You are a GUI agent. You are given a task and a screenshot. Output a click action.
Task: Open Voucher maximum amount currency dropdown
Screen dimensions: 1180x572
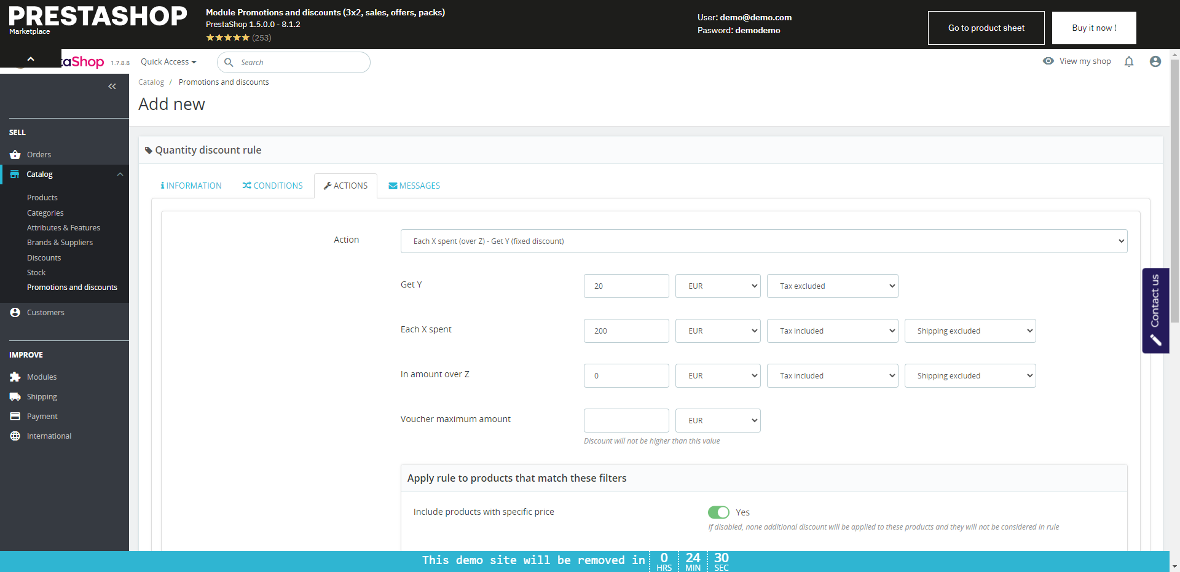click(718, 421)
